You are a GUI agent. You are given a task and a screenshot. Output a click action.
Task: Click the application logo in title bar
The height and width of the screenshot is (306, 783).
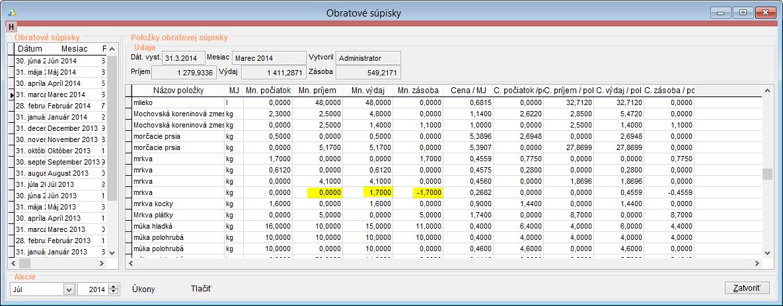tap(13, 13)
